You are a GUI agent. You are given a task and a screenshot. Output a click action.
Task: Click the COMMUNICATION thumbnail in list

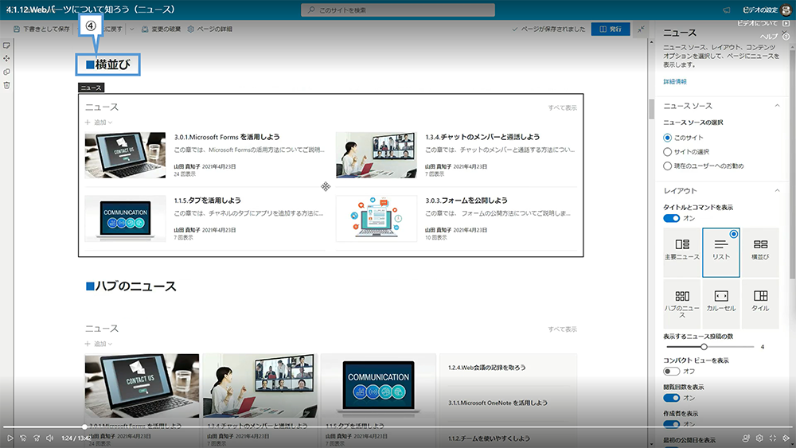(x=126, y=219)
